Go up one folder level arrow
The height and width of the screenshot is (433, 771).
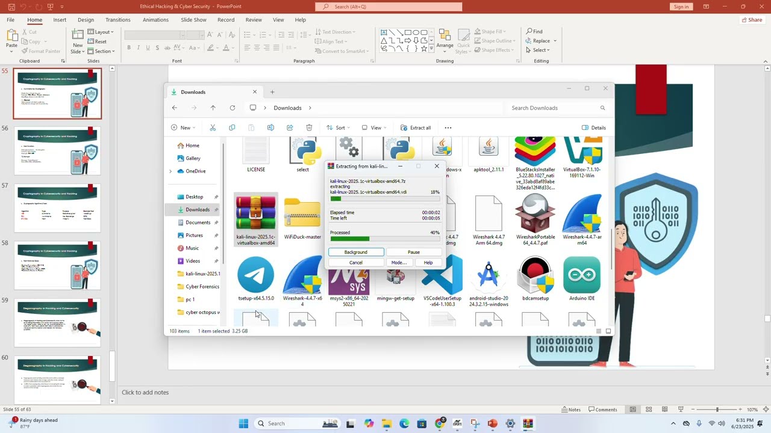pos(213,108)
